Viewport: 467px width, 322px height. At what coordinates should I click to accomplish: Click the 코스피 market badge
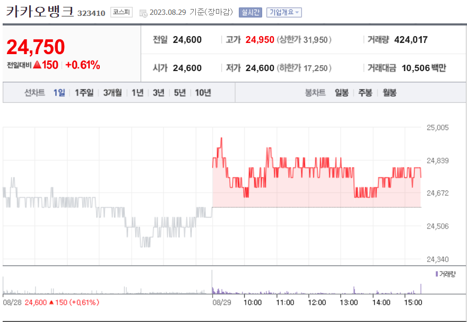pyautogui.click(x=121, y=12)
